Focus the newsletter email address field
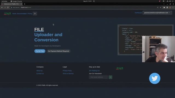Screen dimensions: 175x98 (98, 77)
